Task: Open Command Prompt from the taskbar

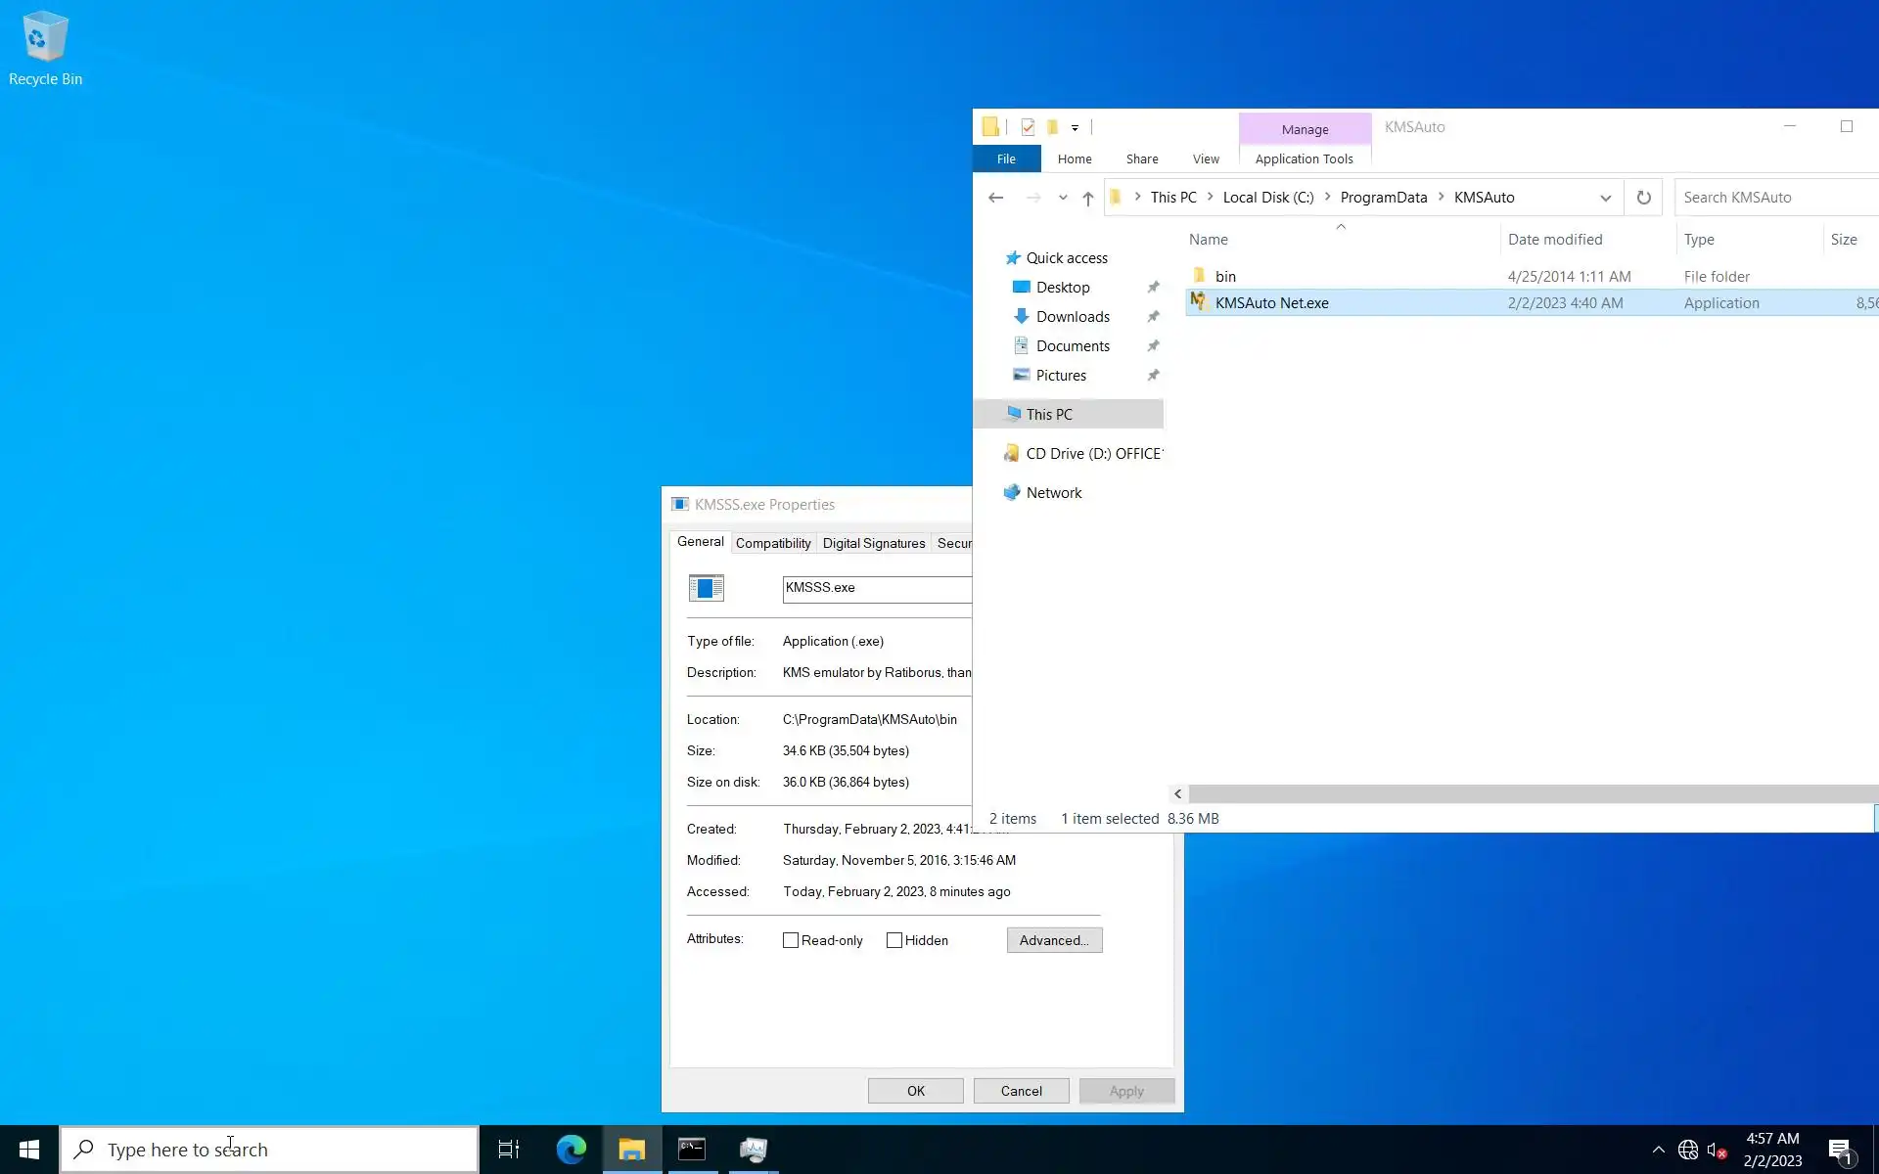Action: pyautogui.click(x=692, y=1149)
